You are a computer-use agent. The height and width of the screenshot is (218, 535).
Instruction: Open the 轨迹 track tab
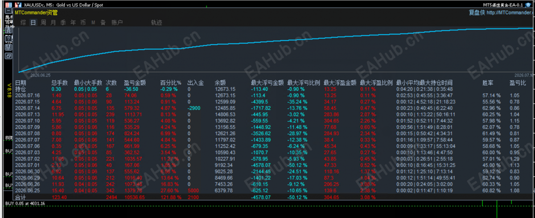pyautogui.click(x=156, y=22)
